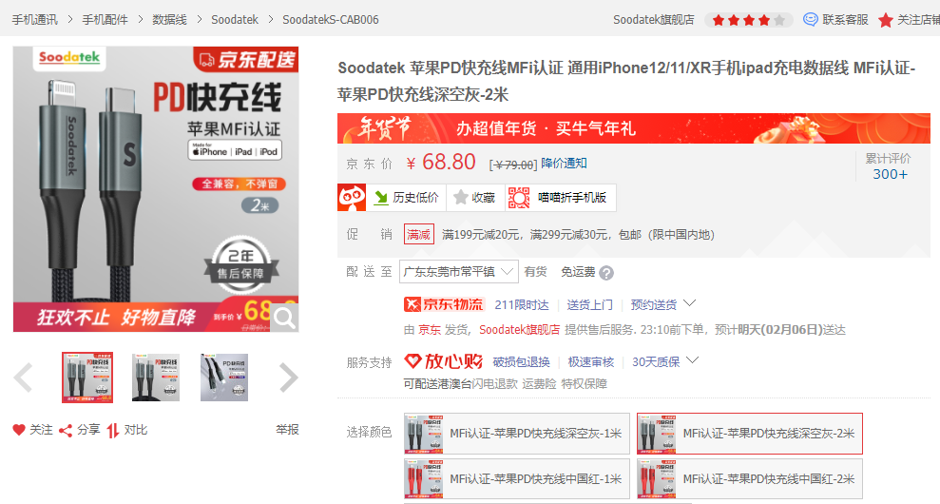Select the second product thumbnail

(156, 378)
